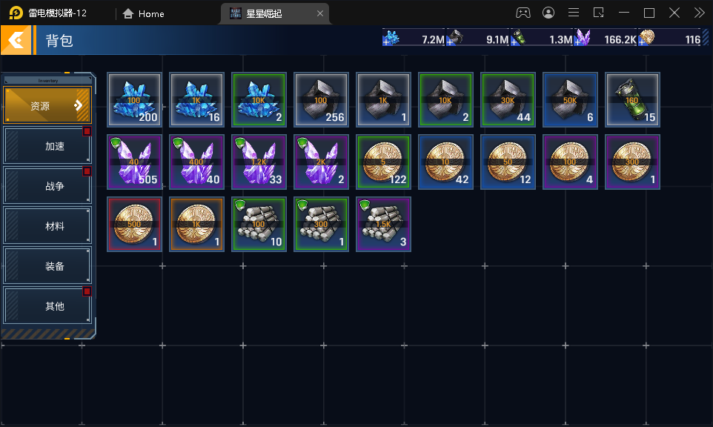The width and height of the screenshot is (713, 427).
Task: Choose the orange-bordered gold coin 1K item
Action: click(x=196, y=224)
